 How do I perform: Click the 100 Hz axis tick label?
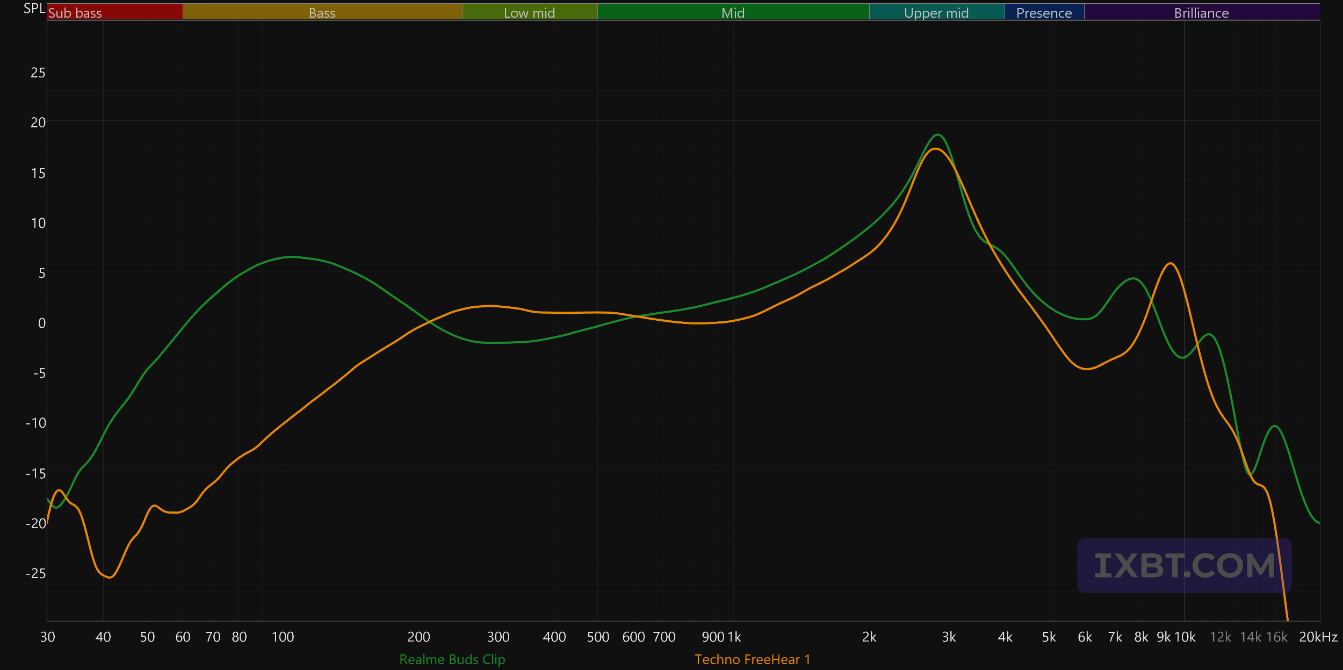(283, 637)
